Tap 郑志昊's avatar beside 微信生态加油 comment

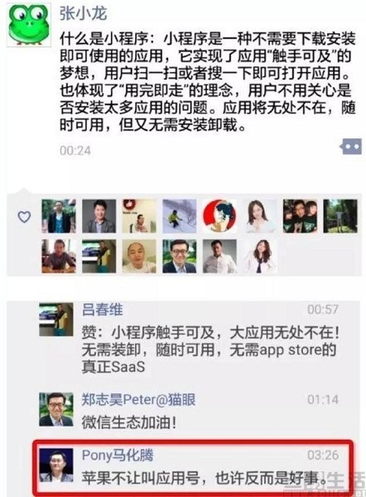[x=56, y=409]
